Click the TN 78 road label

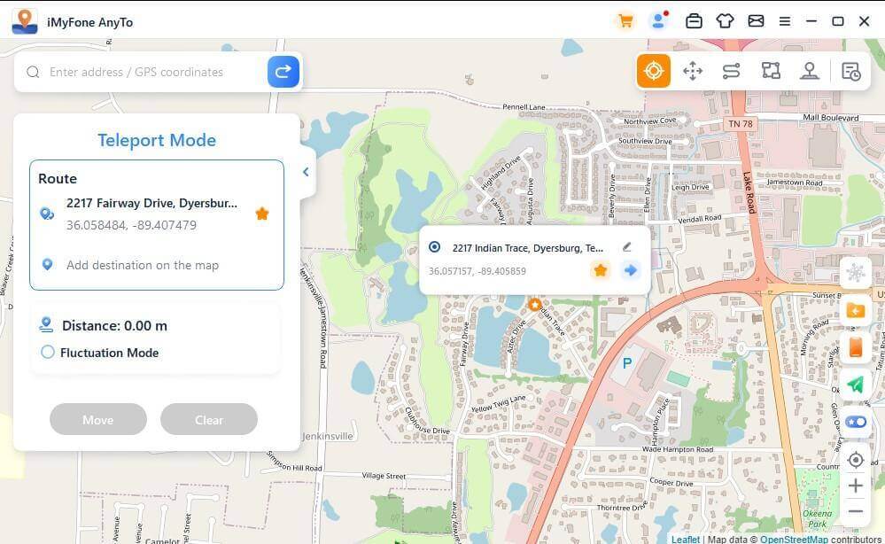(740, 123)
